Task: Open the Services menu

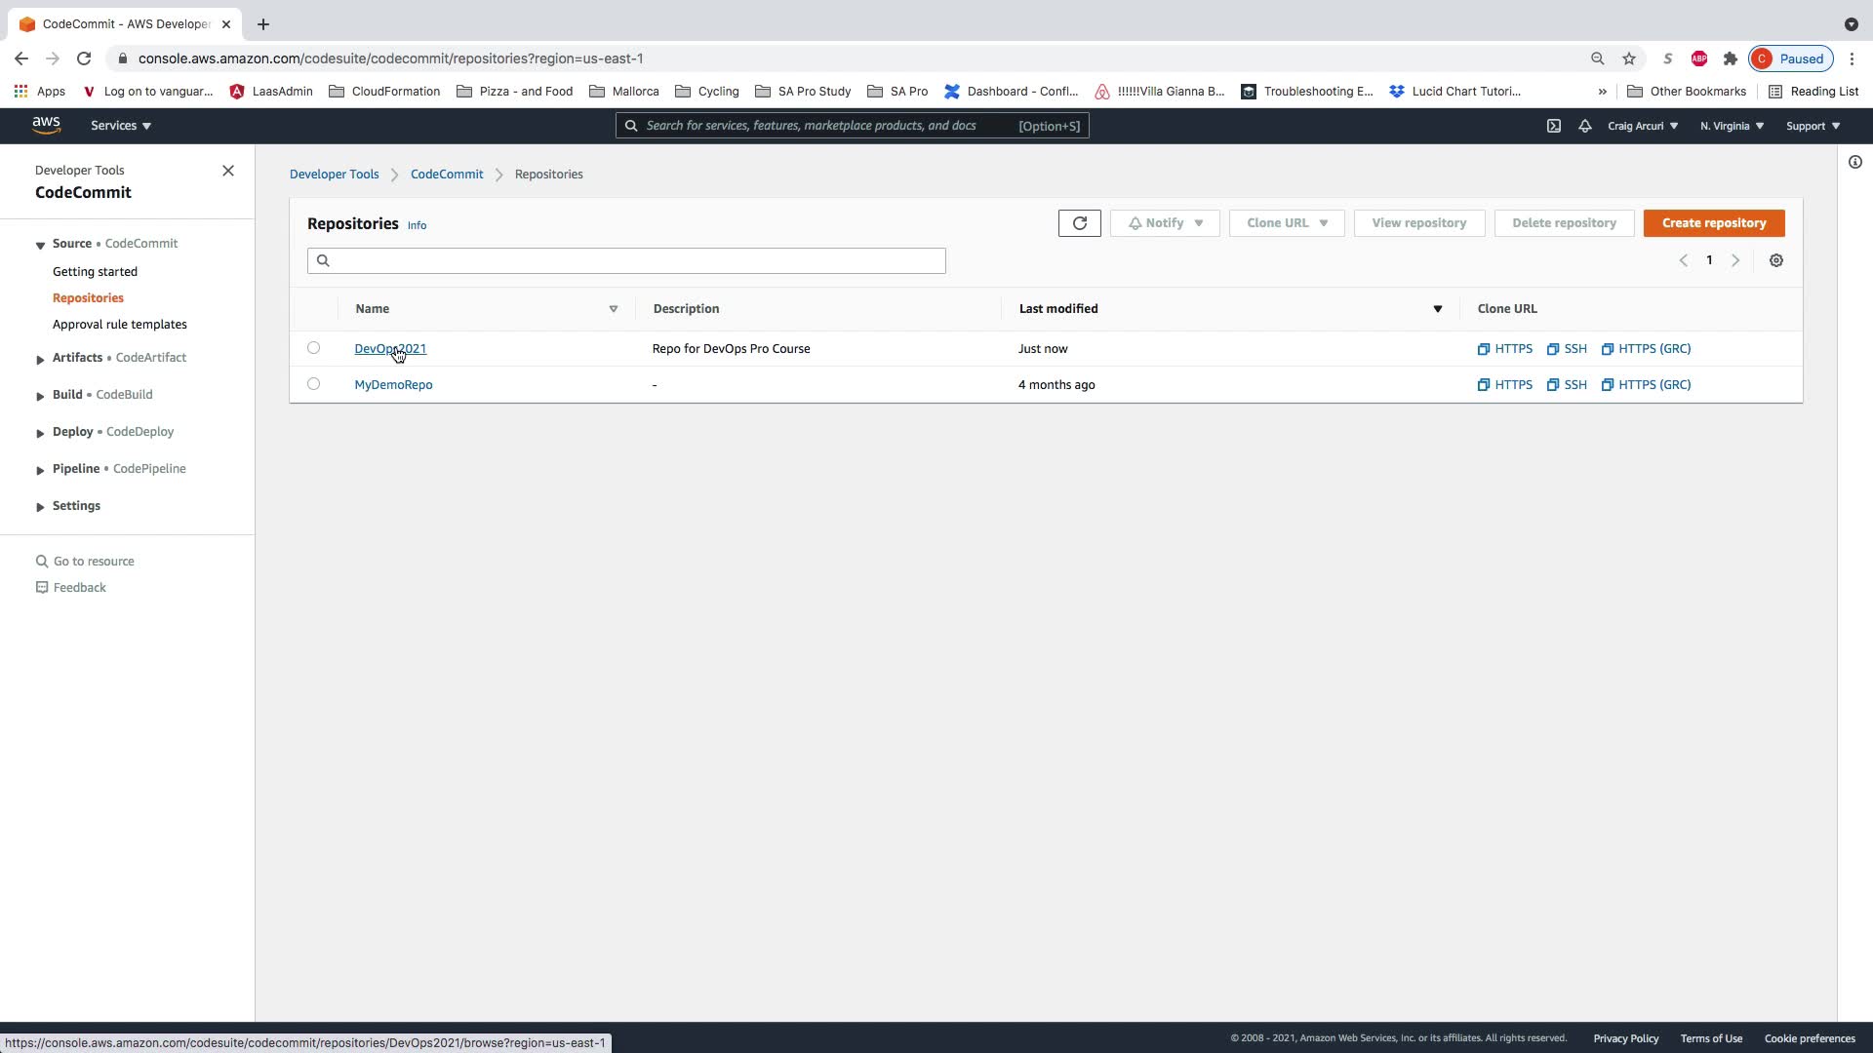Action: point(121,126)
